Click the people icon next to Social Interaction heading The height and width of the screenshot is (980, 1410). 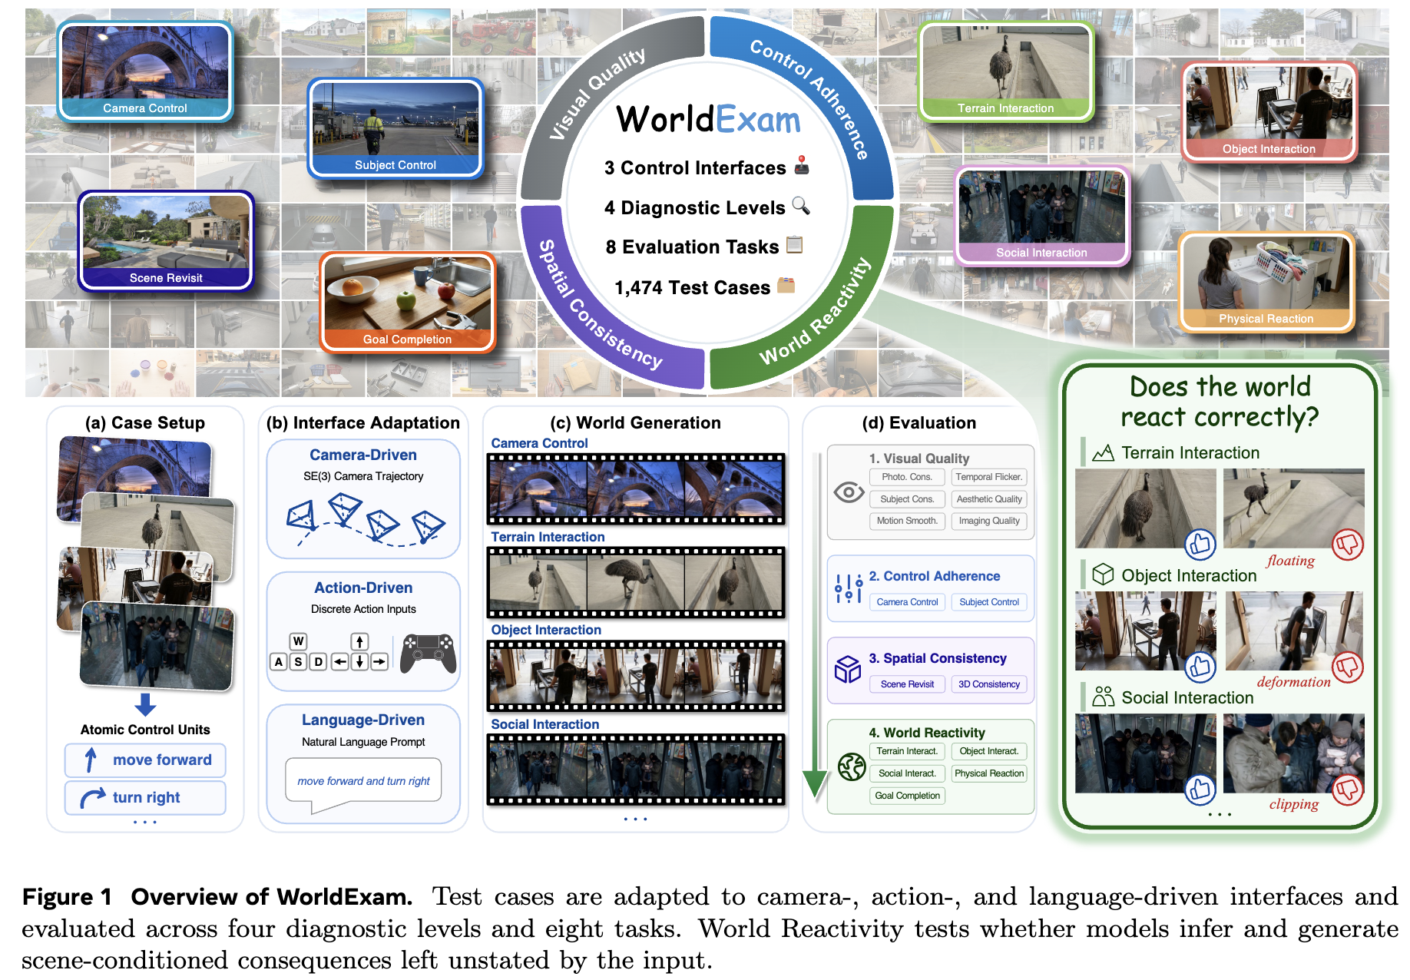click(x=1103, y=697)
